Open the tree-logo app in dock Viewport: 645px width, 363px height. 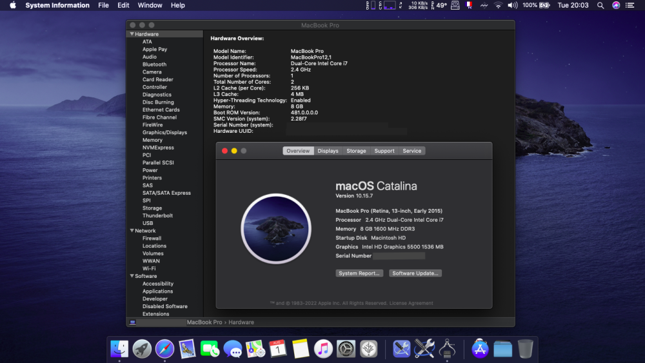point(368,349)
